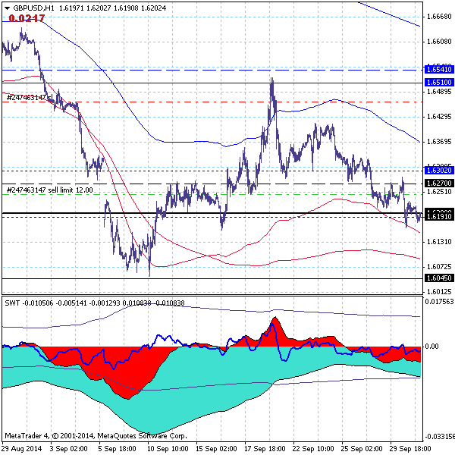Click the 3 Sep 02:00 time label

(69, 449)
